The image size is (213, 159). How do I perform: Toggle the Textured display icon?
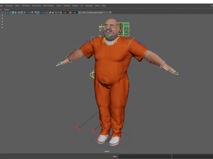coord(22,12)
